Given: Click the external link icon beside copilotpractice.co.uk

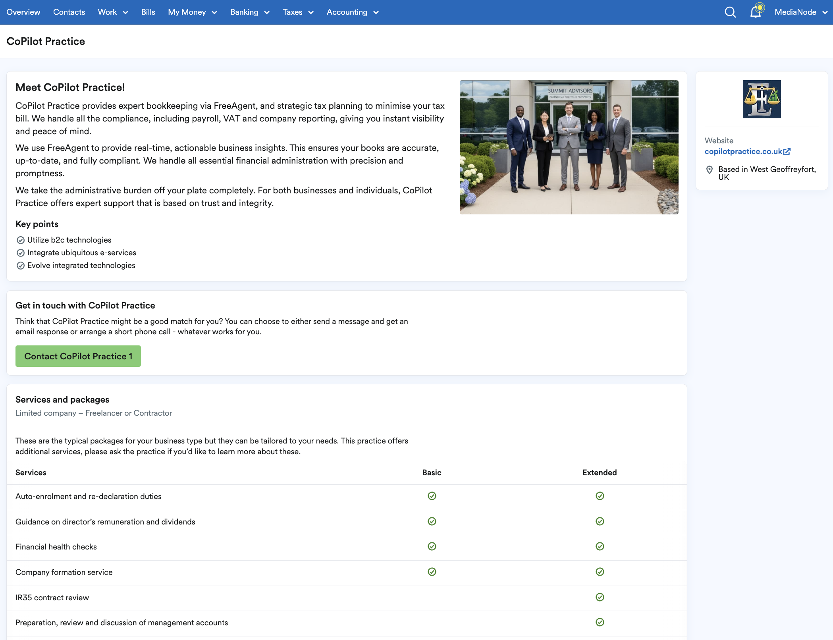Looking at the screenshot, I should pyautogui.click(x=787, y=151).
